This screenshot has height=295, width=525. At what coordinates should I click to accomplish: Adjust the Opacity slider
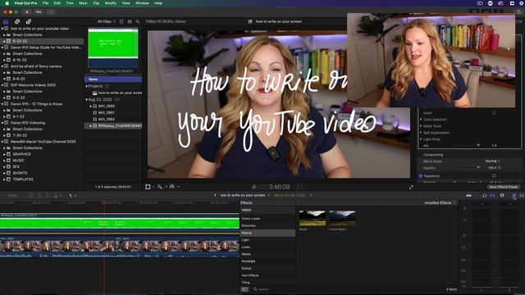pyautogui.click(x=478, y=167)
